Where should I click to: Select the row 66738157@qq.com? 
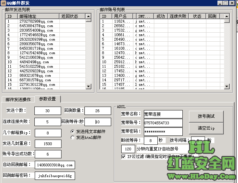coord(46,80)
